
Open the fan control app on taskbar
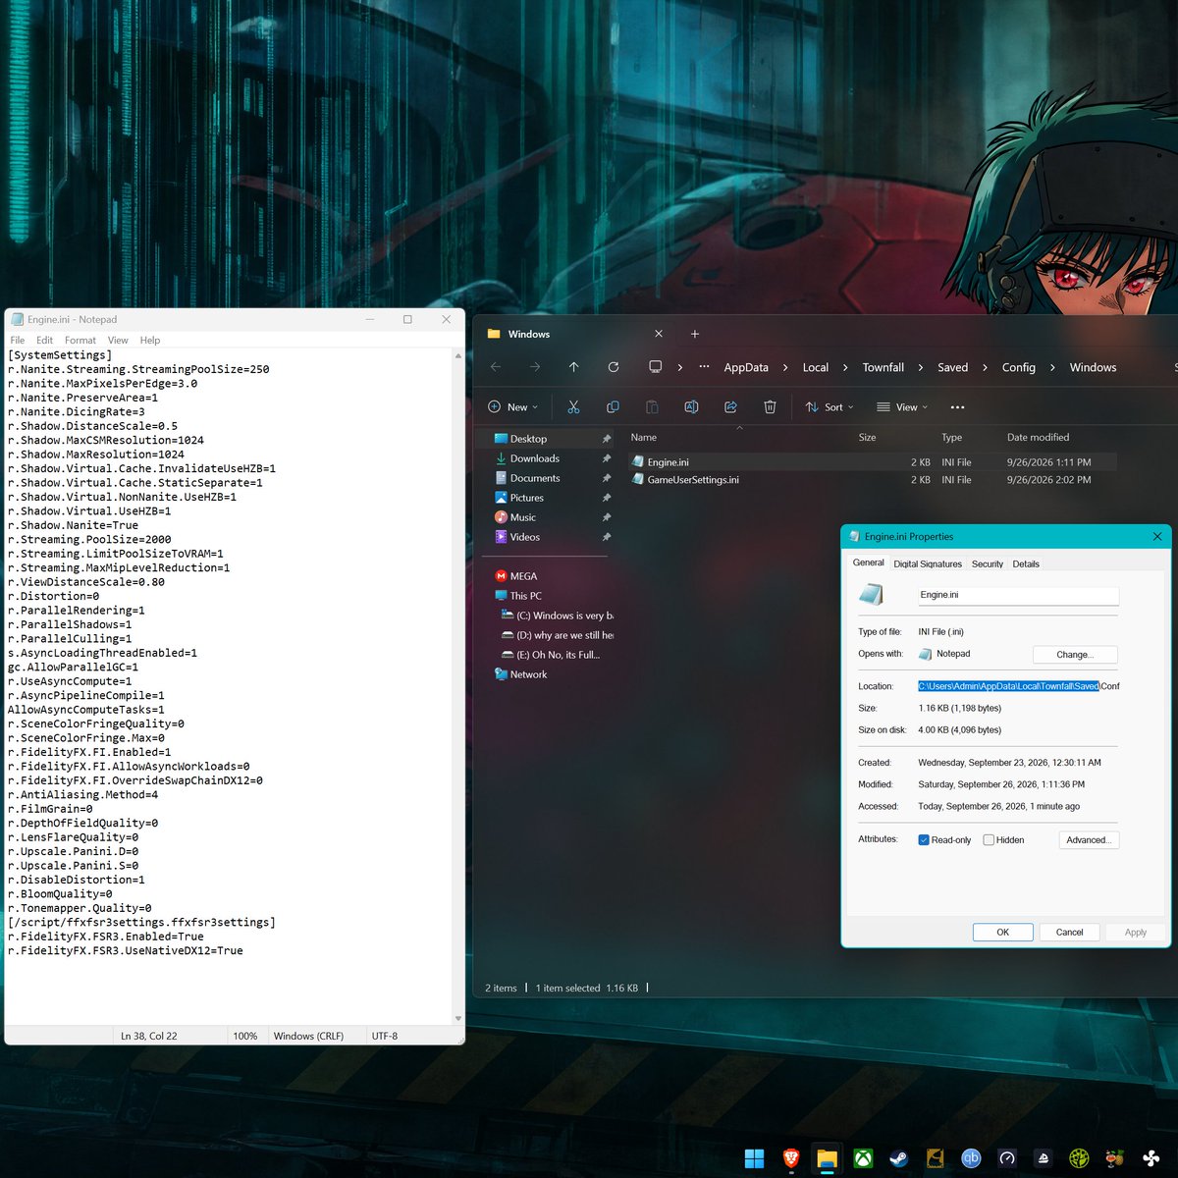1151,1158
